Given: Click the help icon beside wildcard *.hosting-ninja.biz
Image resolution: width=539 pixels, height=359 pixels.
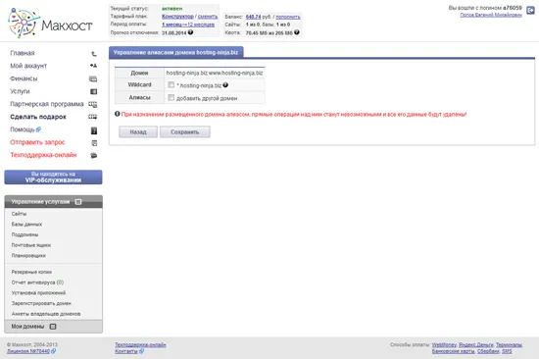Looking at the screenshot, I should point(225,85).
